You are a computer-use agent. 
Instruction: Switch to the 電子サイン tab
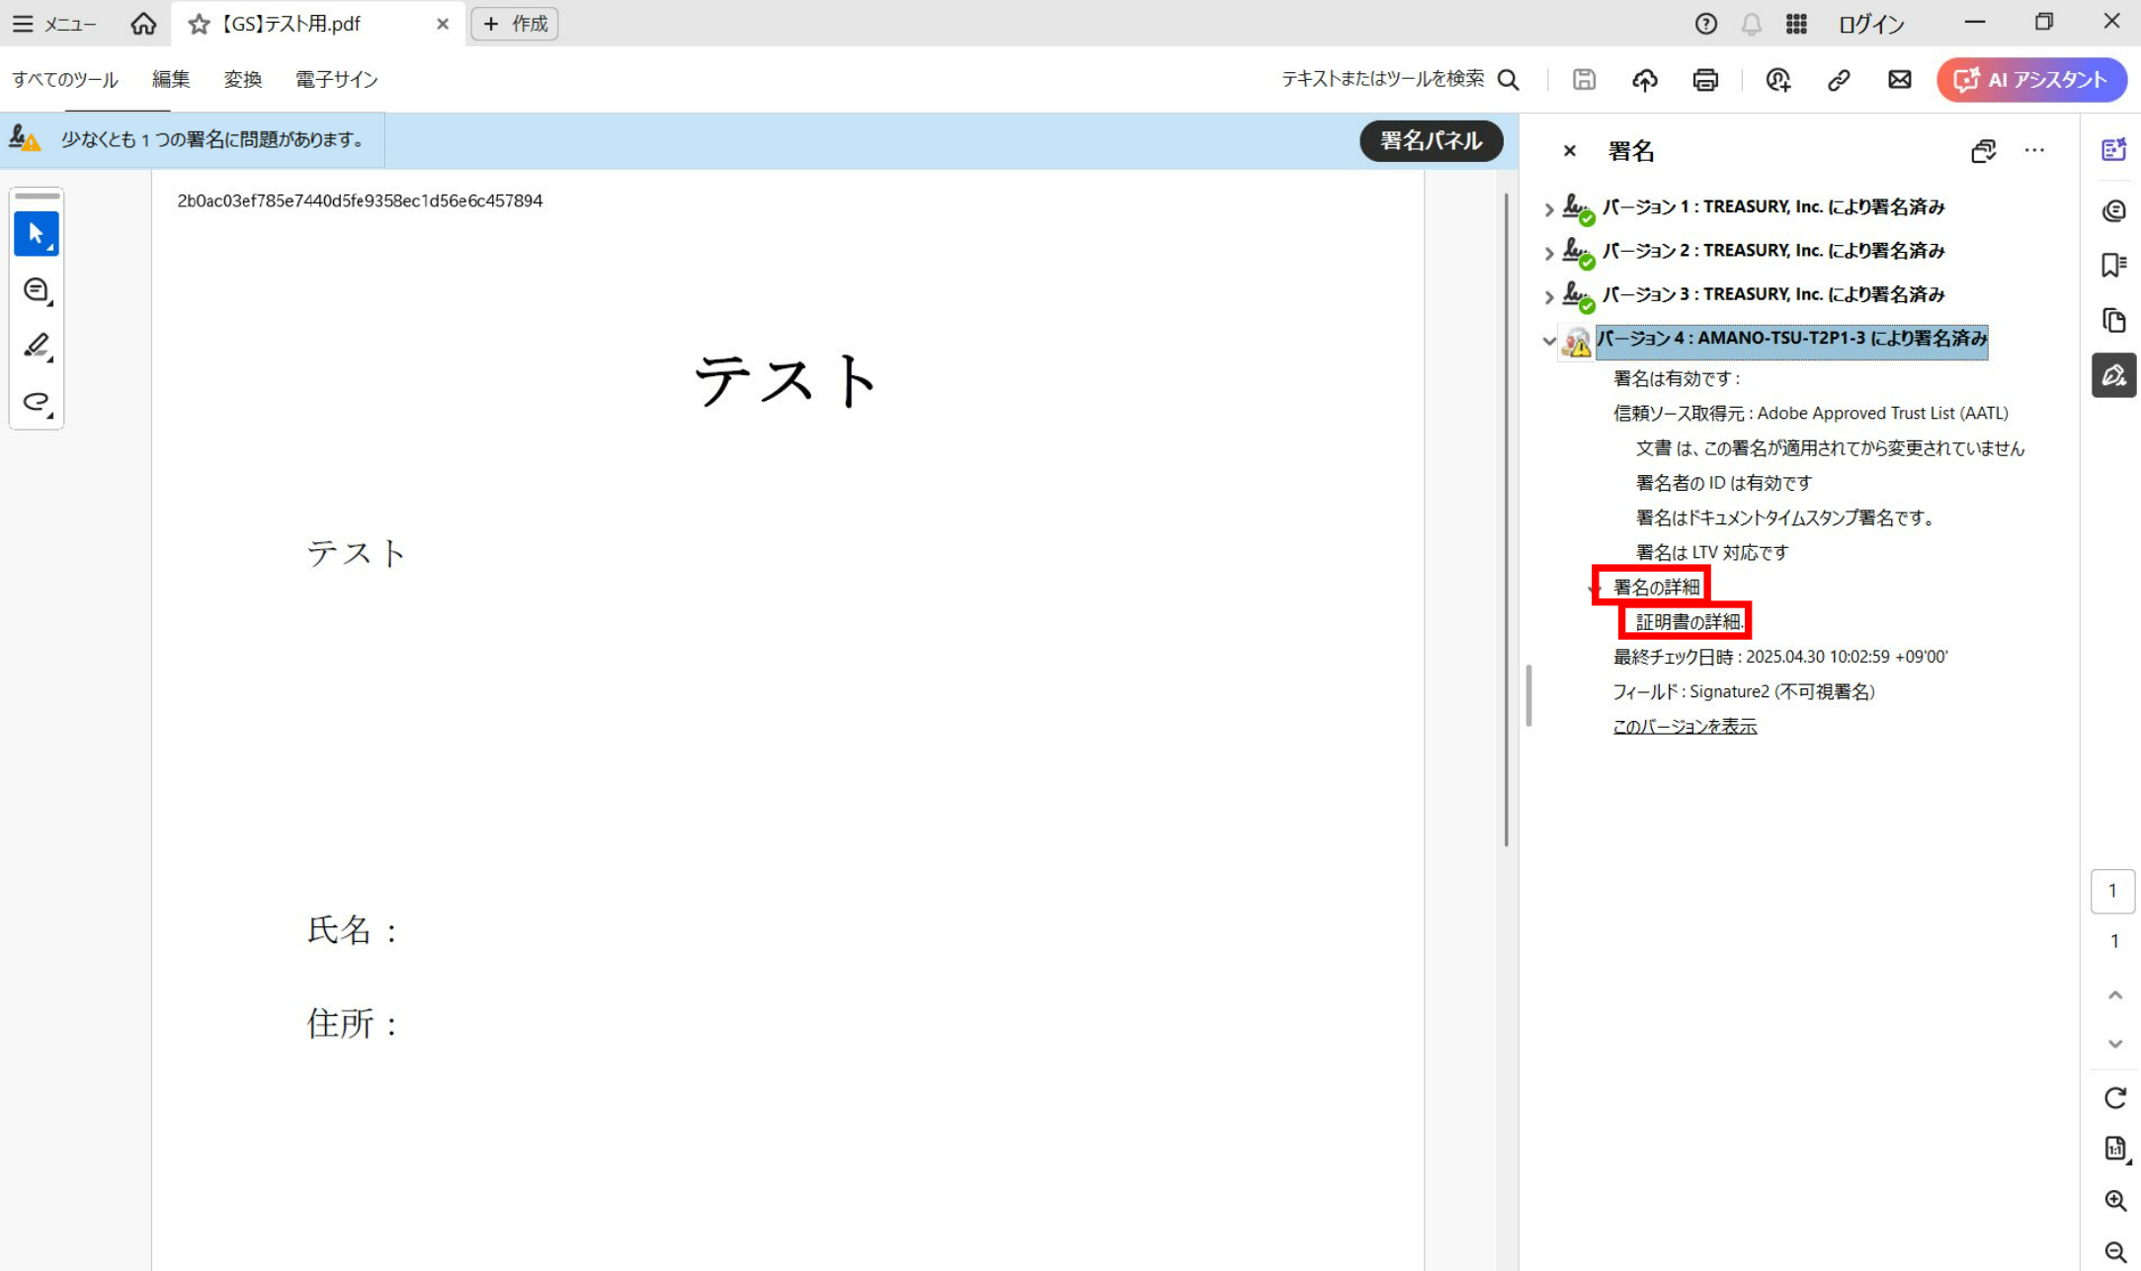click(335, 80)
